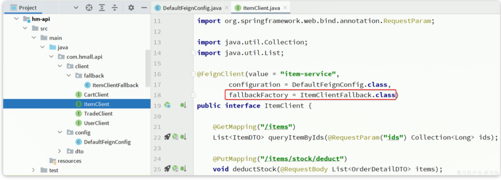Click DefaultFeignConfig.class in line 17
The image size is (501, 180).
(340, 85)
